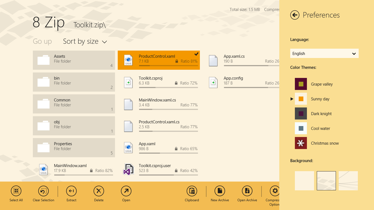
Task: Click the Properties folder icon
Action: (44, 148)
